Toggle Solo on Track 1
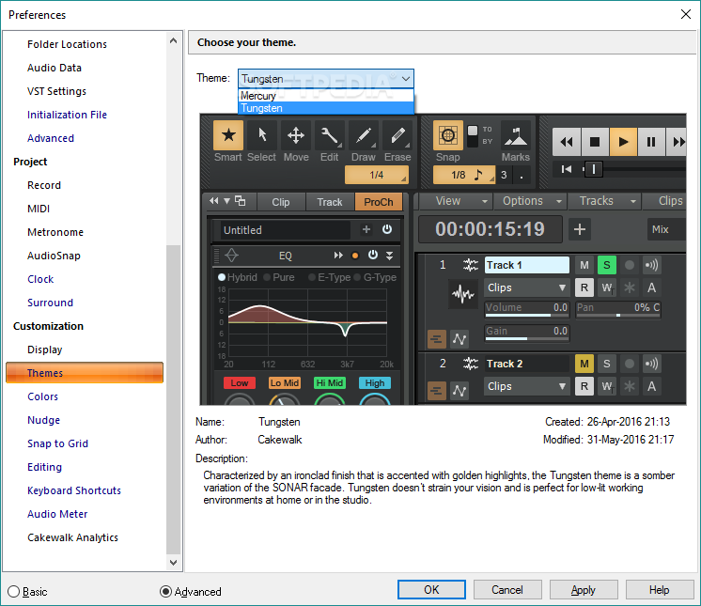The width and height of the screenshot is (701, 606). coord(607,265)
